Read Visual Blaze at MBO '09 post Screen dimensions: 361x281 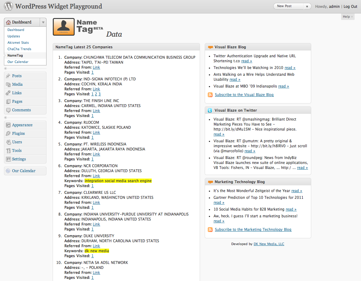point(284,86)
